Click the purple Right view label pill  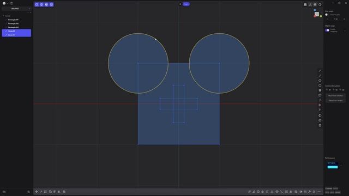[x=186, y=4]
